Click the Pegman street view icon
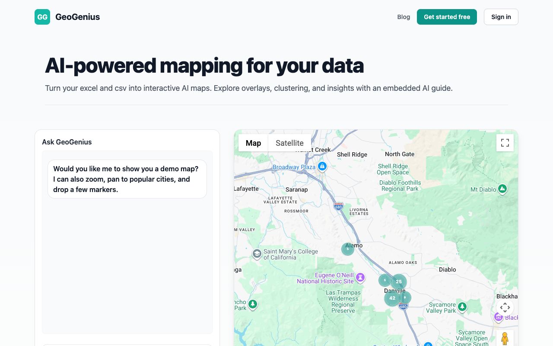The width and height of the screenshot is (553, 346). tap(505, 338)
